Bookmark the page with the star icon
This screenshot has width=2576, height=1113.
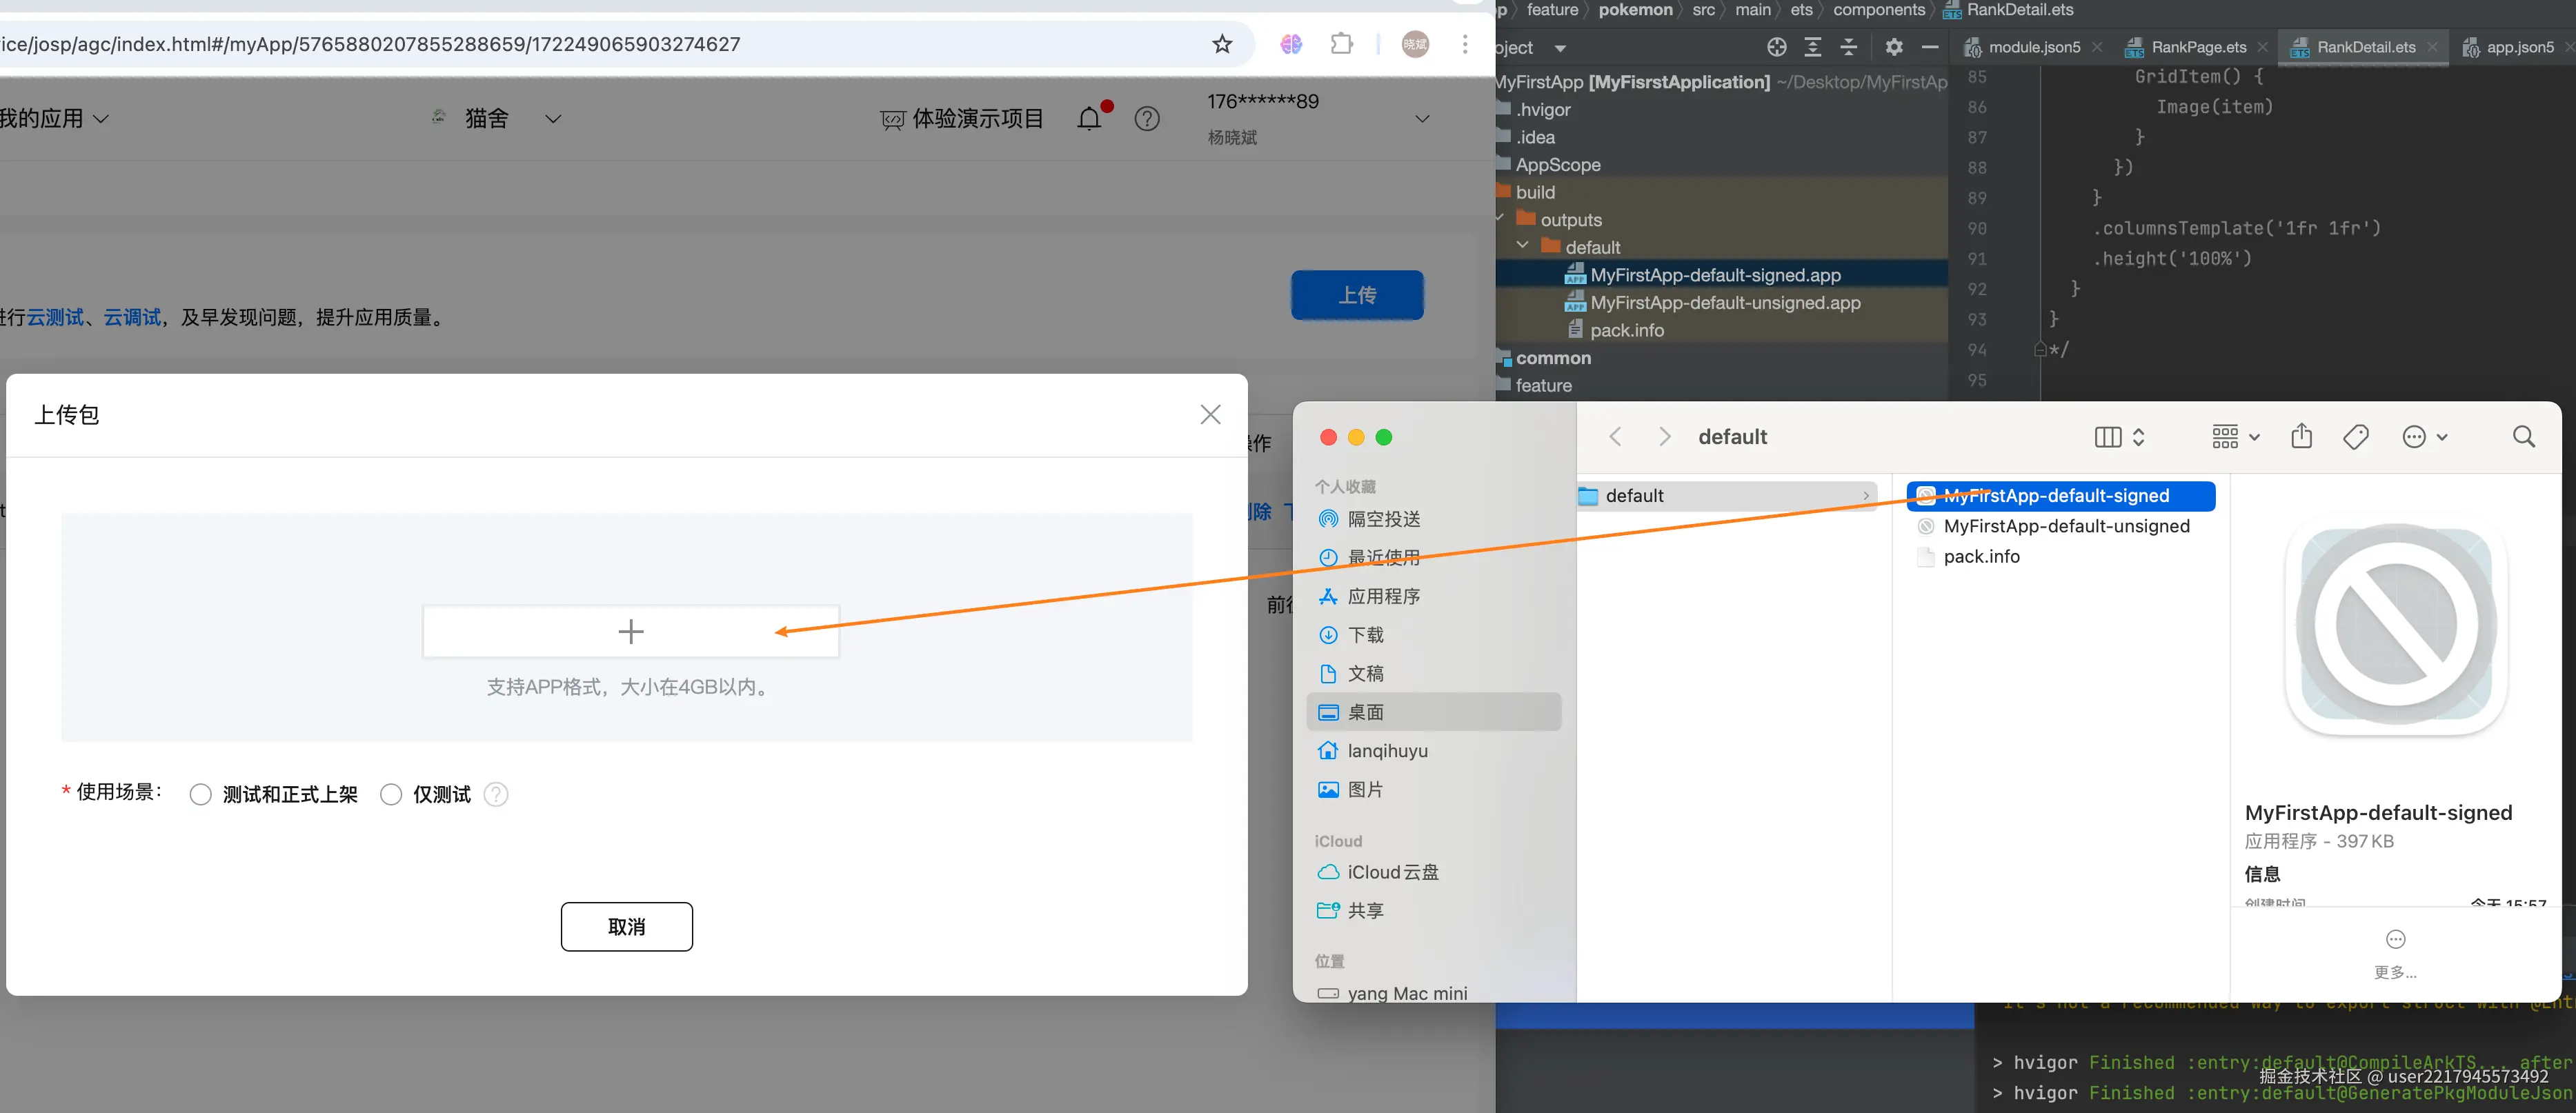(x=1222, y=44)
